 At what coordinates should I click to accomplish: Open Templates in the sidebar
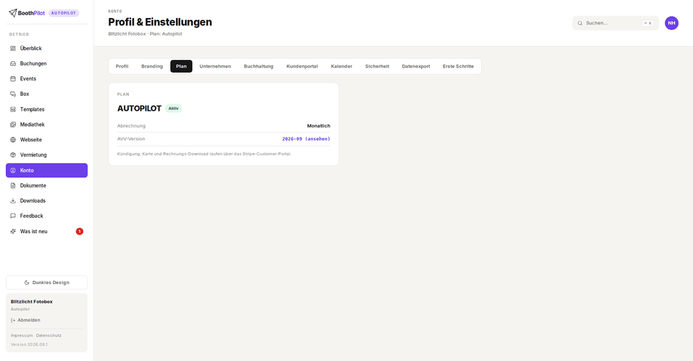click(47, 109)
